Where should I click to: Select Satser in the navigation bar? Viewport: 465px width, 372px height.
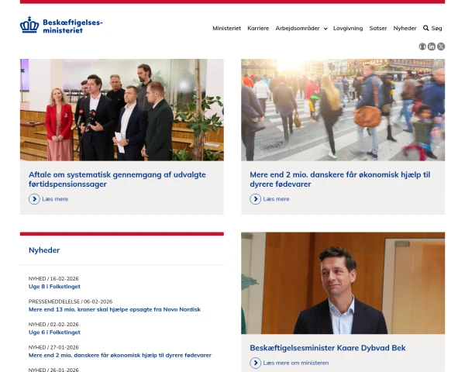click(378, 28)
